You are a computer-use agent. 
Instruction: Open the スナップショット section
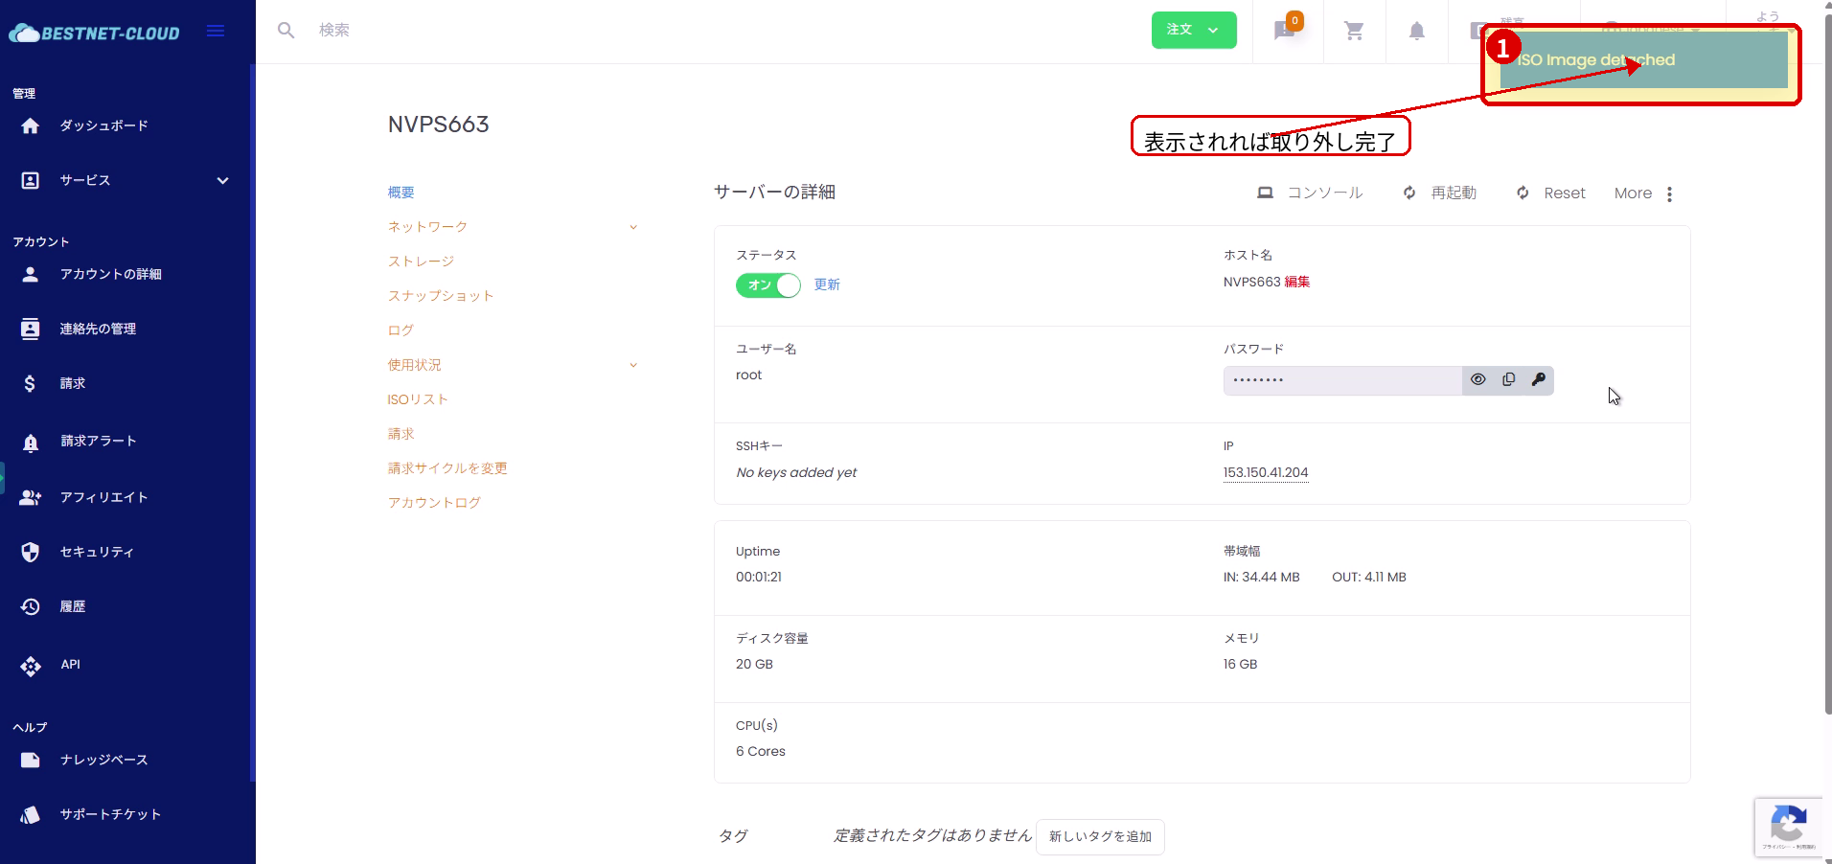coord(441,295)
